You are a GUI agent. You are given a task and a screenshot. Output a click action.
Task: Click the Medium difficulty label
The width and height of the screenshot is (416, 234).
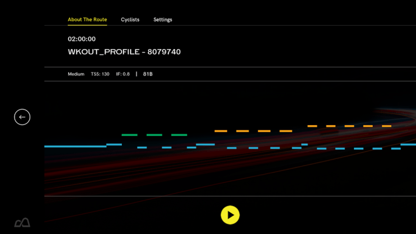tap(76, 74)
